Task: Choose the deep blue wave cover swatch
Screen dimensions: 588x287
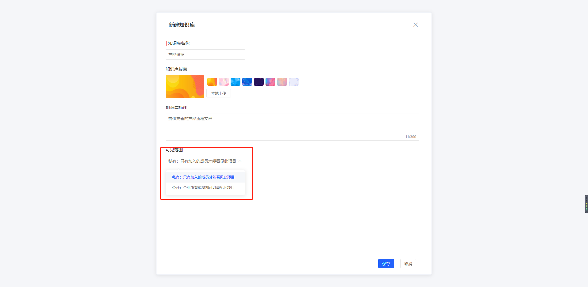Action: (247, 82)
